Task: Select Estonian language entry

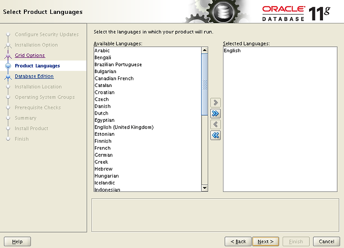Action: click(148, 134)
